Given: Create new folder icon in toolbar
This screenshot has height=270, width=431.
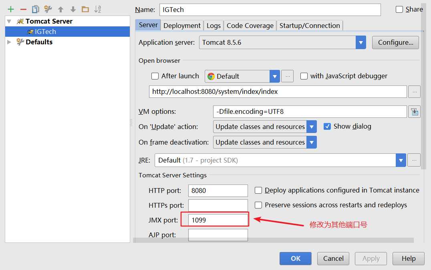Looking at the screenshot, I should coord(85,10).
